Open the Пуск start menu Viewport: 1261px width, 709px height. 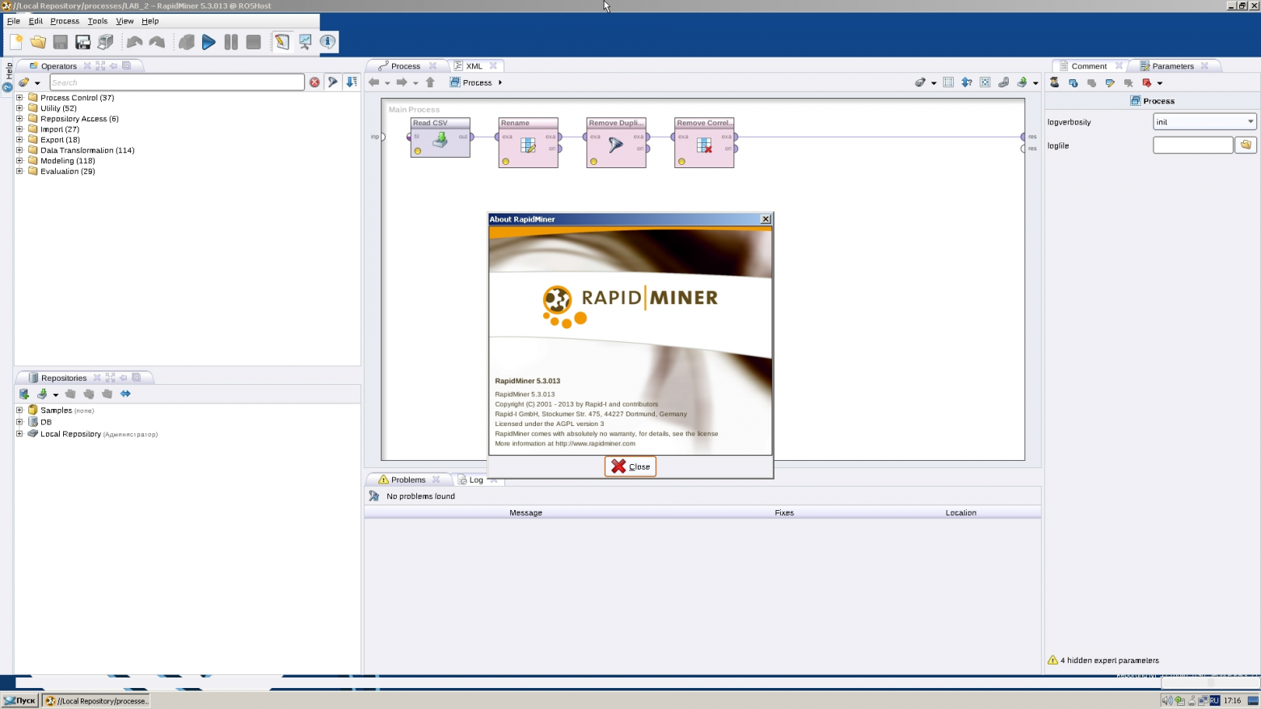pyautogui.click(x=19, y=700)
